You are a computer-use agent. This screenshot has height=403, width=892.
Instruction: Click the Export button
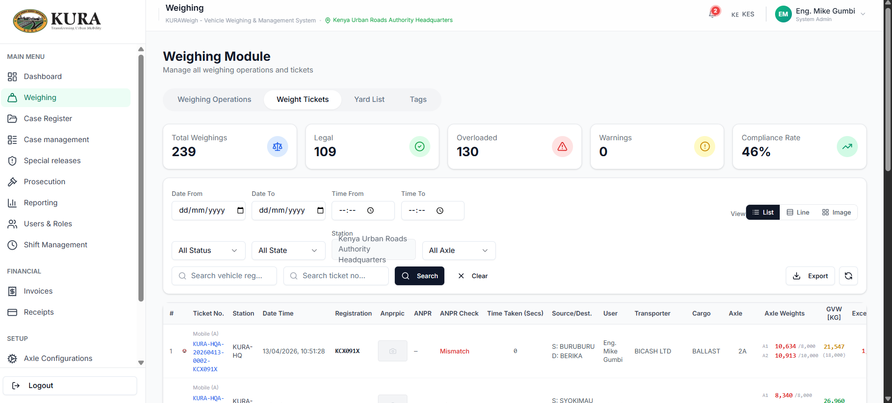(x=810, y=276)
